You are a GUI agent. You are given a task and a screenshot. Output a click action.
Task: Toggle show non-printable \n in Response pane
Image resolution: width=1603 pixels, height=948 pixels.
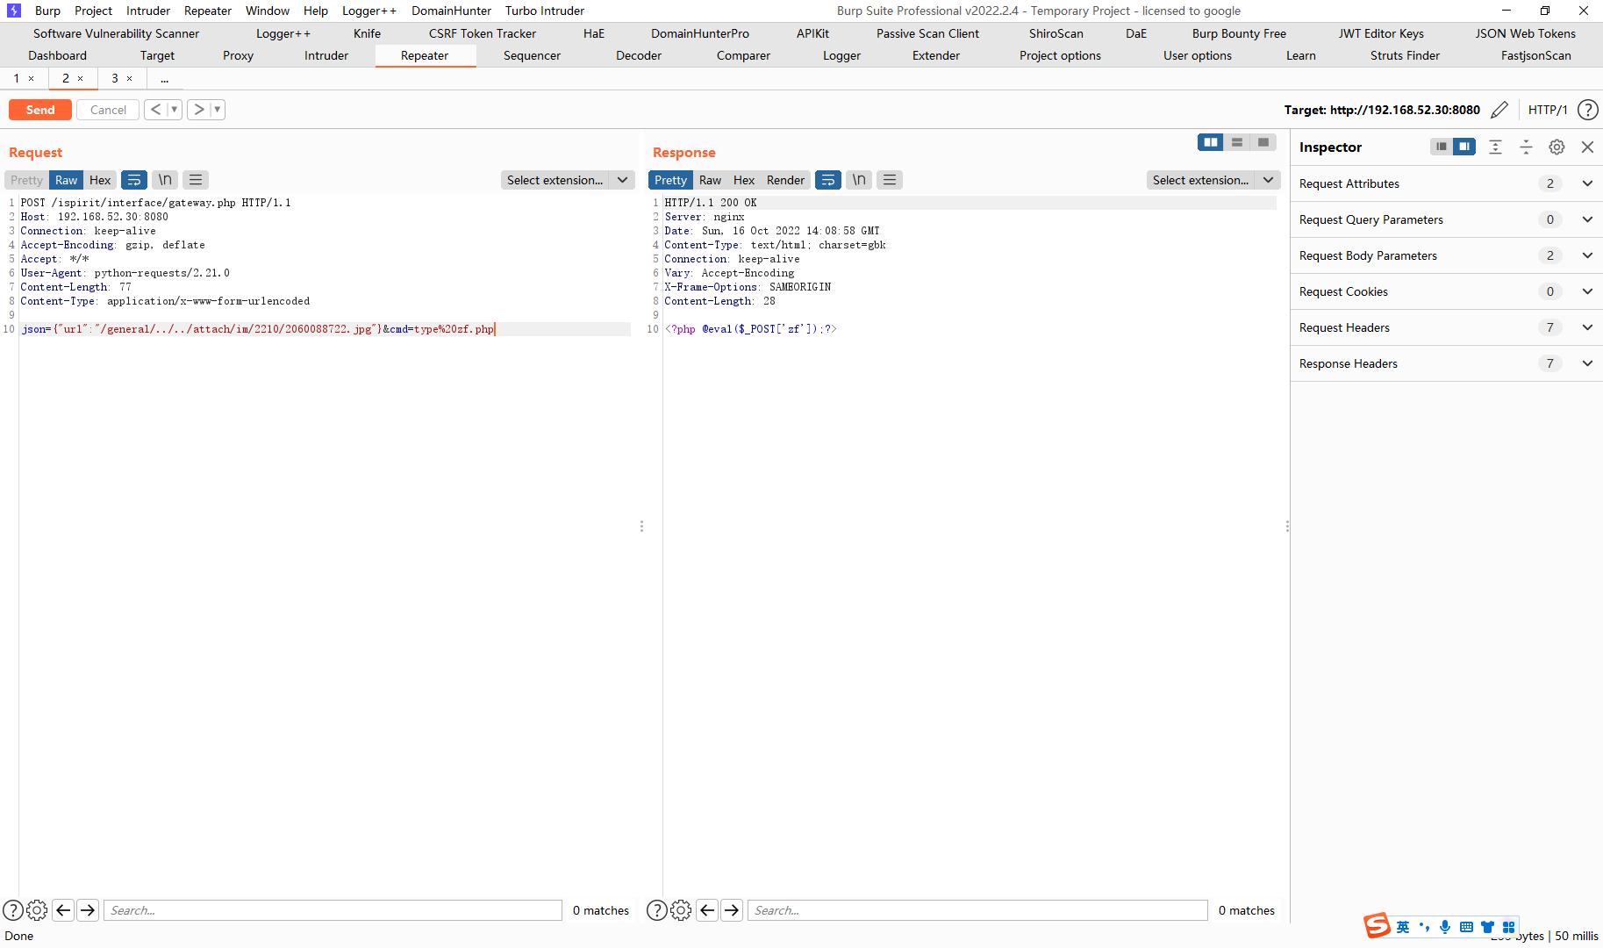coord(859,180)
